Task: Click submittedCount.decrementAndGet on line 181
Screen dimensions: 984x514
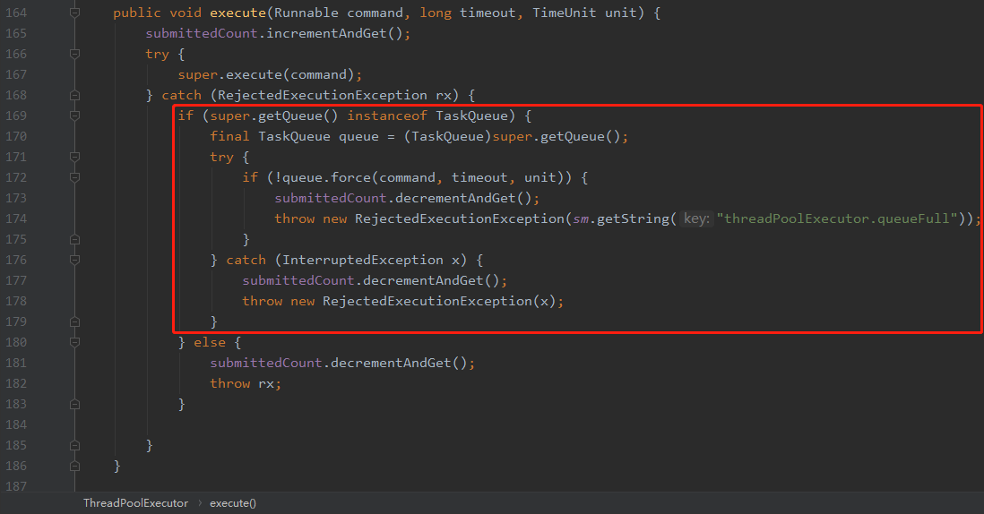Action: (338, 363)
